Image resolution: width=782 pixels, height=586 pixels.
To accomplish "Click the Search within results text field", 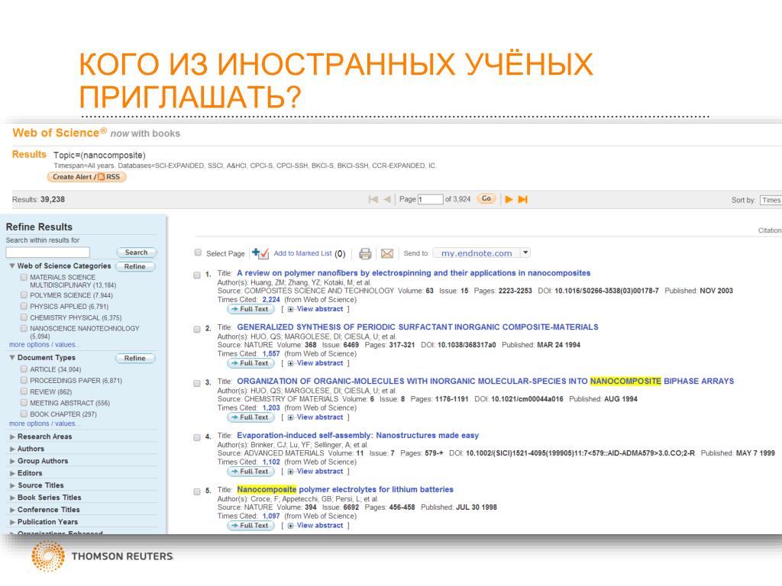I will coord(48,252).
